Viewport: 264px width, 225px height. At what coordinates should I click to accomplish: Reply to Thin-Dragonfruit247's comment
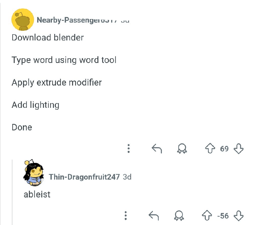[x=154, y=216]
